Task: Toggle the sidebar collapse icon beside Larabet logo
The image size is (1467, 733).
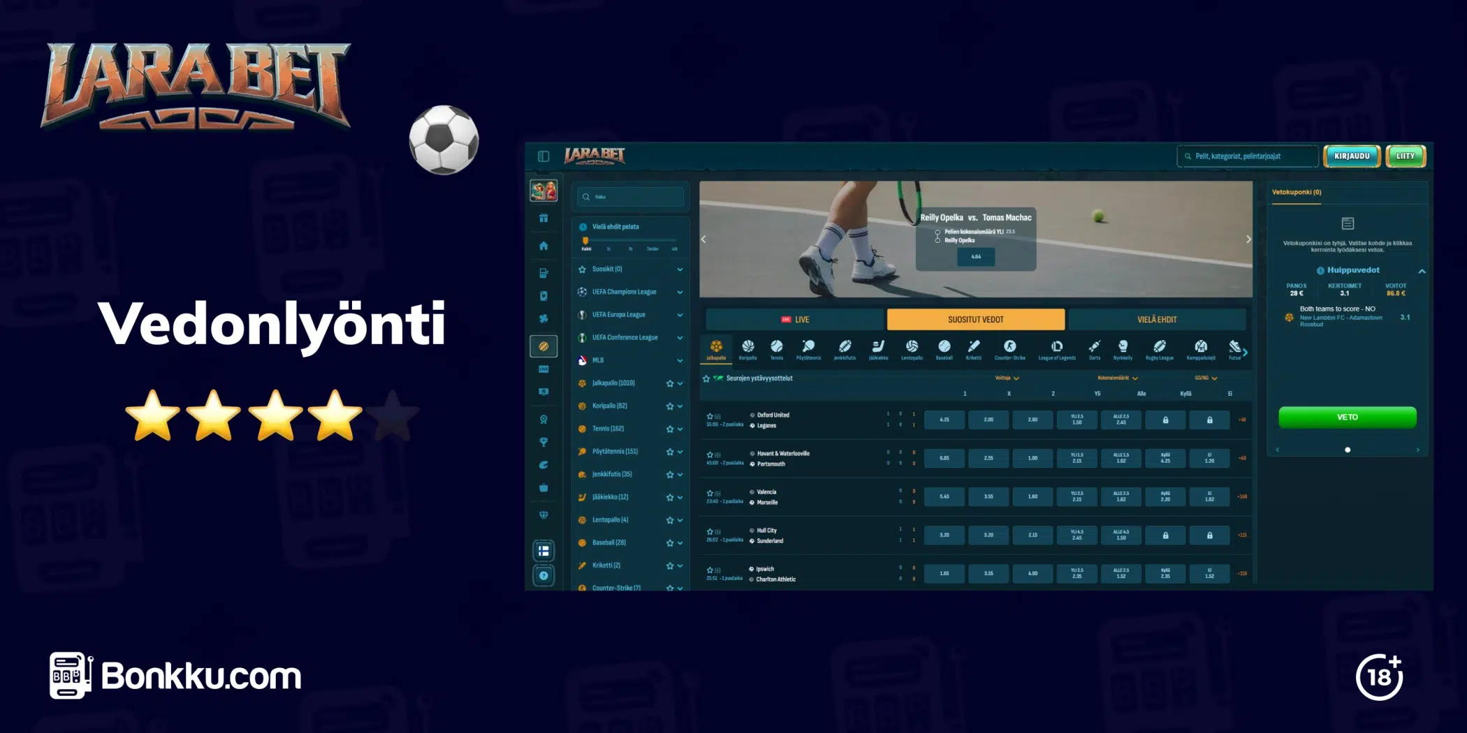Action: (x=543, y=156)
